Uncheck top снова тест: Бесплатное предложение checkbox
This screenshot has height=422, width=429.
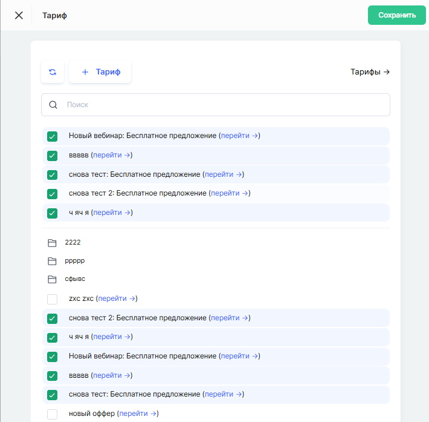point(52,174)
